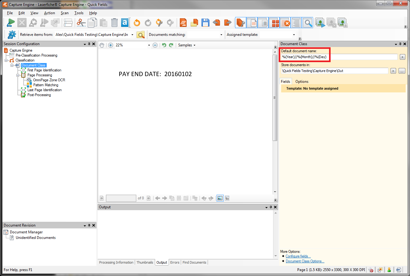This screenshot has height=276, width=410.
Task: Switch to the Options tab
Action: pos(302,82)
